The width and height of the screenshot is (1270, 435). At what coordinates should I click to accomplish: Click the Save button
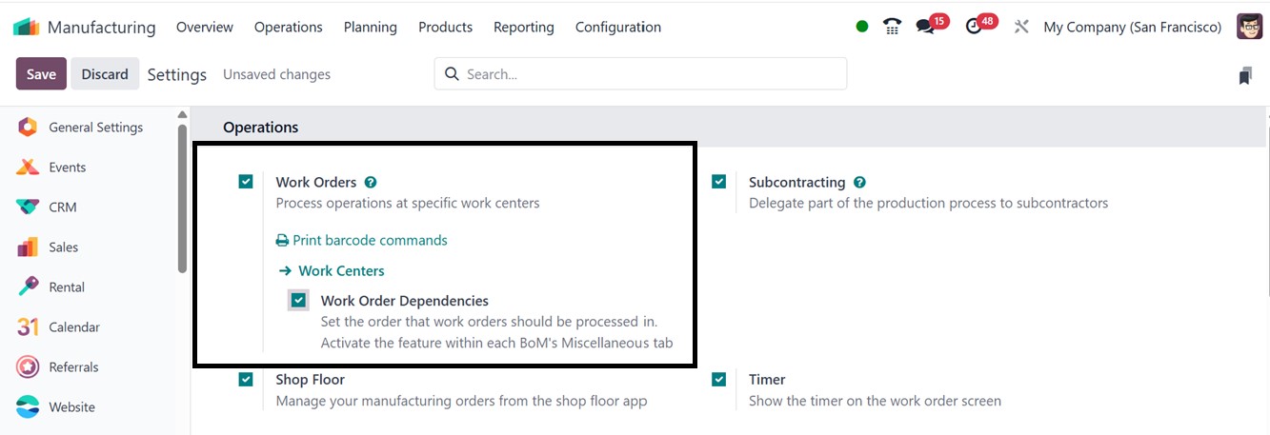(41, 74)
